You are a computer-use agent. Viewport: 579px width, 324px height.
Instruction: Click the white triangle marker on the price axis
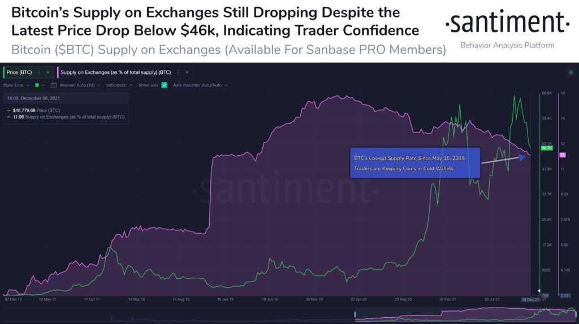[539, 291]
